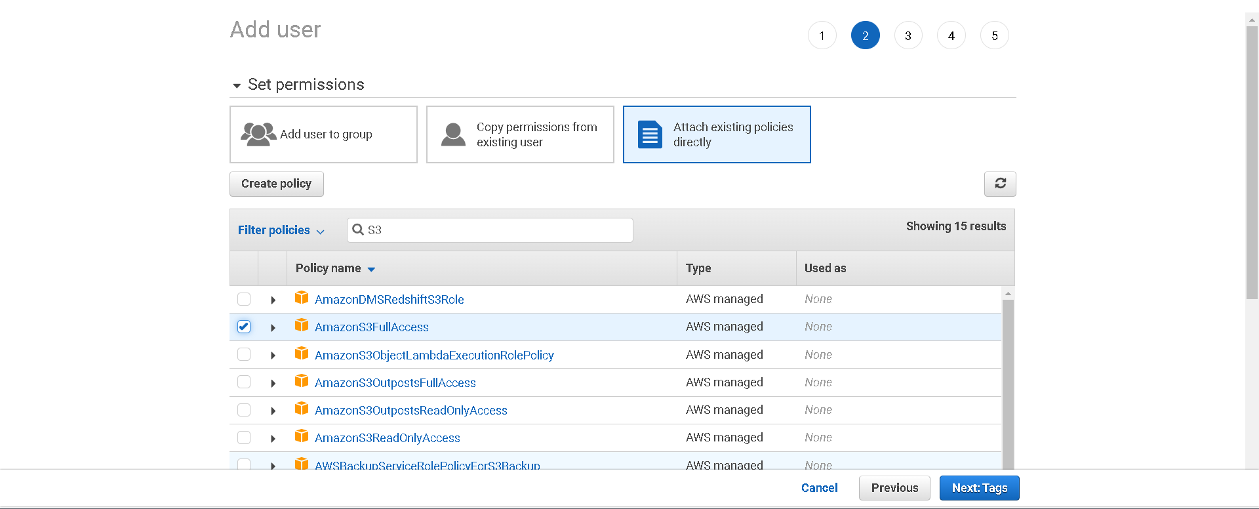Click the Cancel link
The image size is (1259, 509).
point(819,488)
